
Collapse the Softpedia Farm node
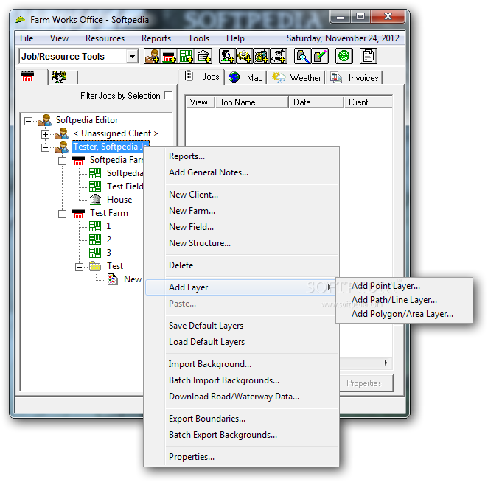pyautogui.click(x=62, y=161)
